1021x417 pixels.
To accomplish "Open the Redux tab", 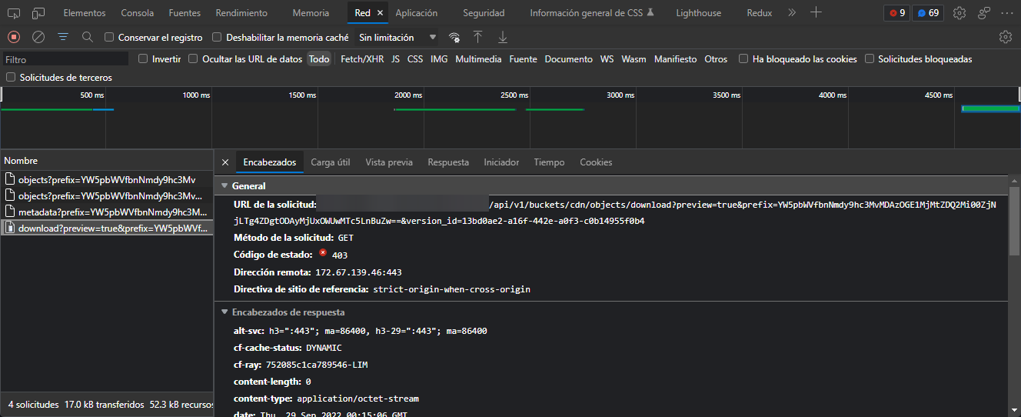I will coord(759,13).
